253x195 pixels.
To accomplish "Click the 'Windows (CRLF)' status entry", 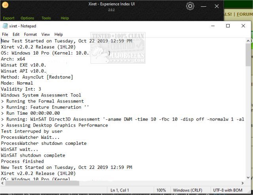I will point(188,190).
